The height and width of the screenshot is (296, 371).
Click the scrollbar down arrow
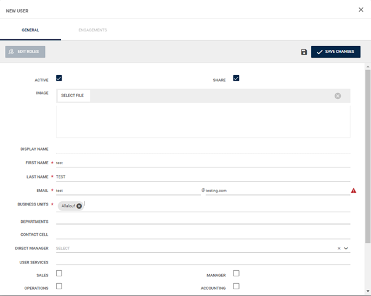(x=368, y=291)
